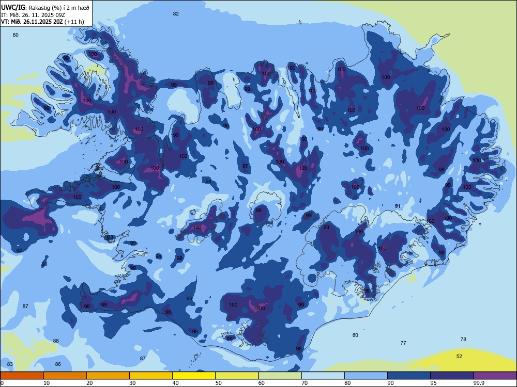Click the '93' humidity value on the map

[x=110, y=237]
